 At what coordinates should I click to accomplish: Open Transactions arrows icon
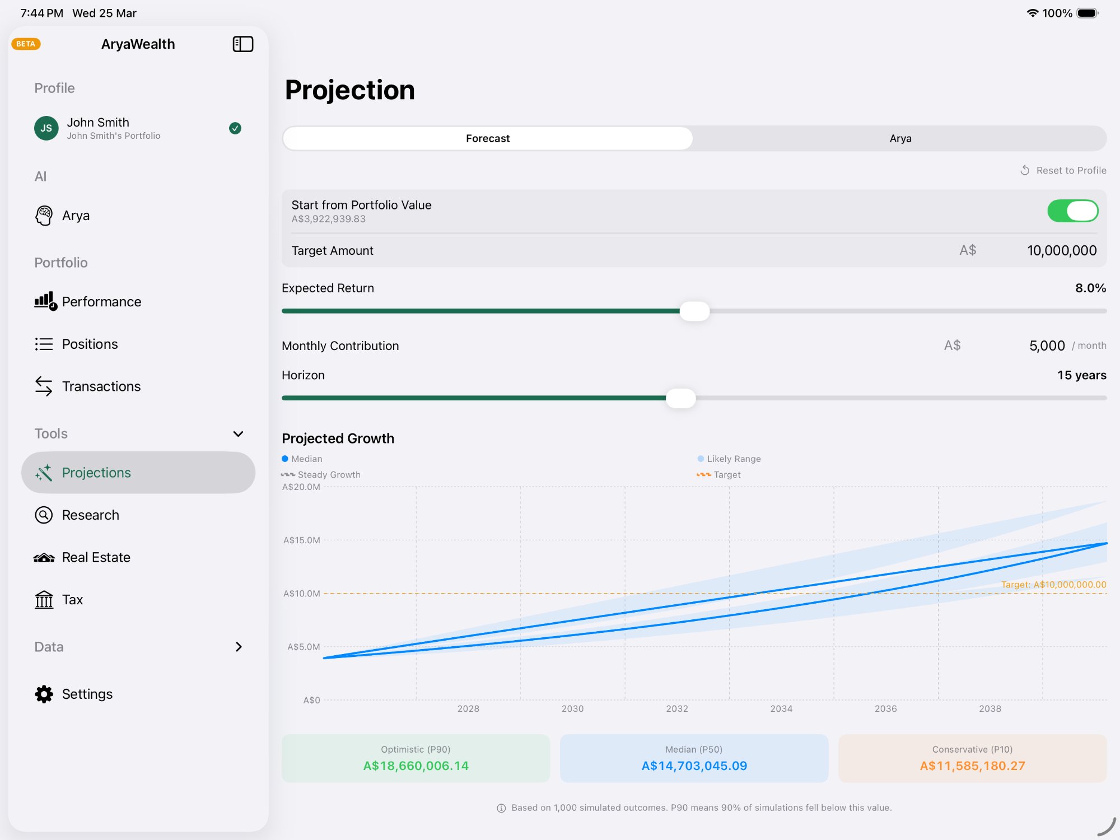(x=44, y=386)
